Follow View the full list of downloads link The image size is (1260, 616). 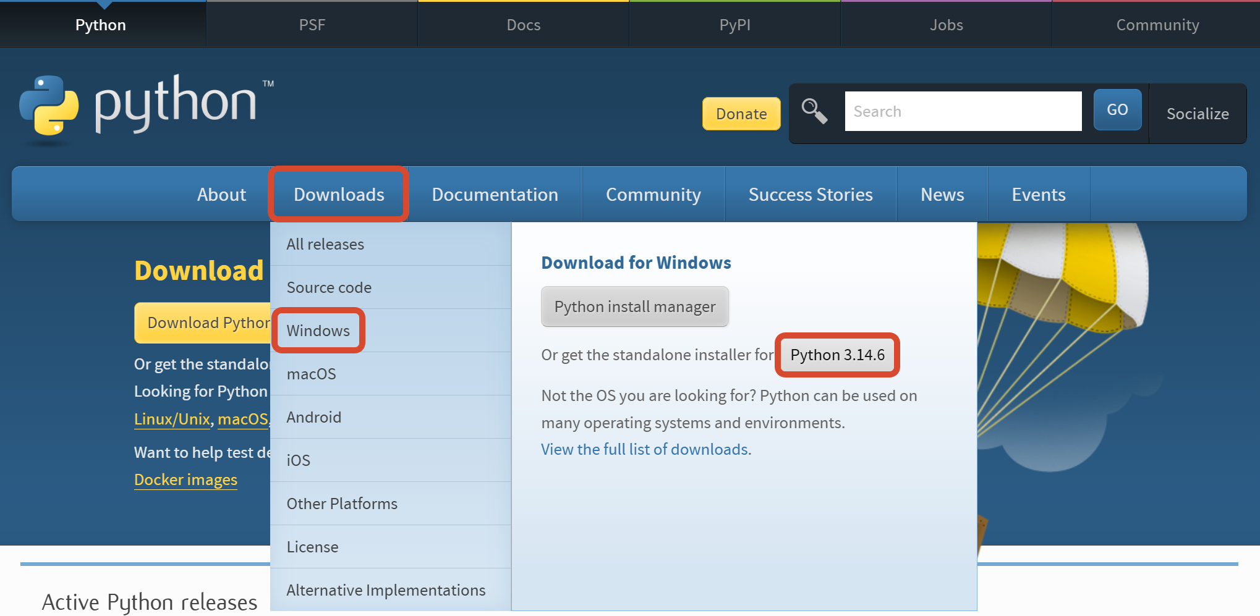pyautogui.click(x=645, y=449)
